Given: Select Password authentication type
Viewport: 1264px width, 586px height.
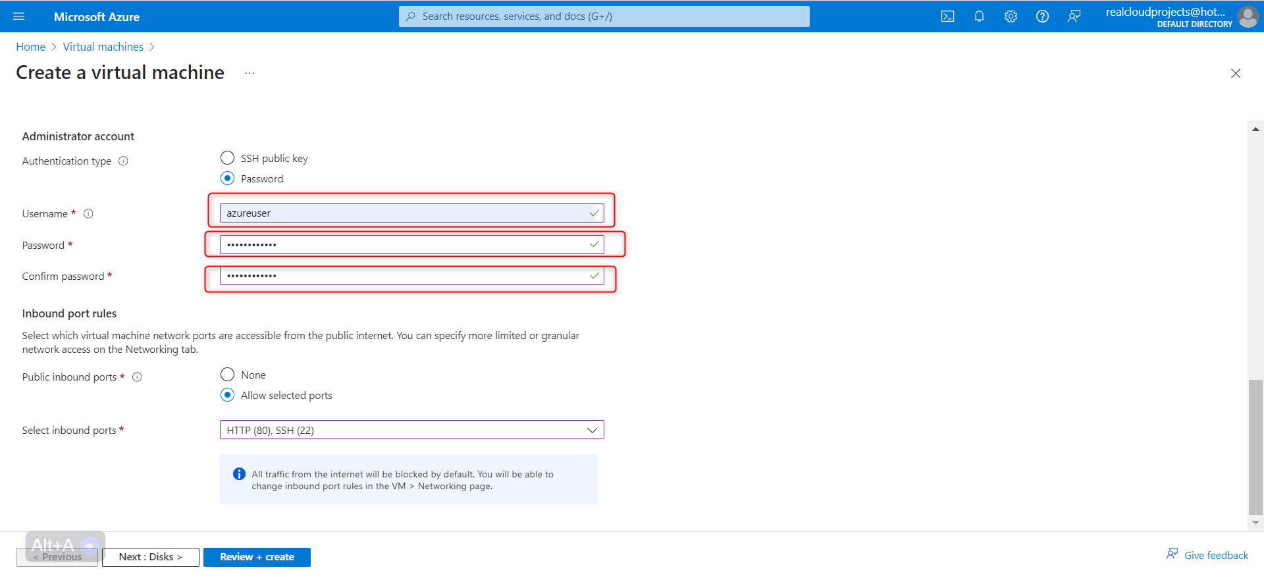Looking at the screenshot, I should (x=227, y=178).
